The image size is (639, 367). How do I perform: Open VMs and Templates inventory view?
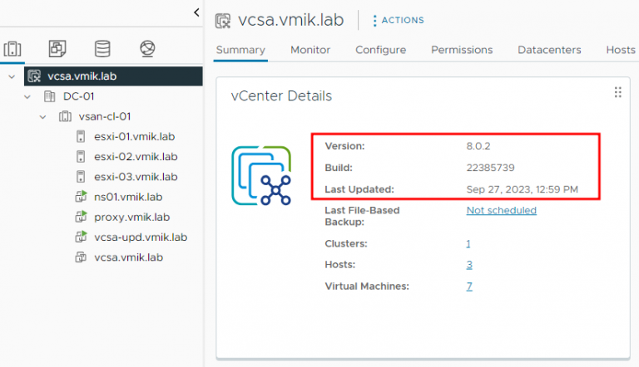(57, 48)
